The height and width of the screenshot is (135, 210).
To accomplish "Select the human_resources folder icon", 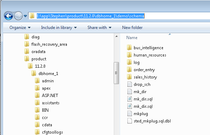I will point(129,55).
